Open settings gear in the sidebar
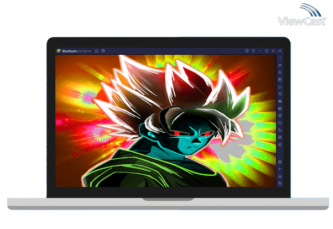This screenshot has width=333, height=229. pyautogui.click(x=280, y=162)
